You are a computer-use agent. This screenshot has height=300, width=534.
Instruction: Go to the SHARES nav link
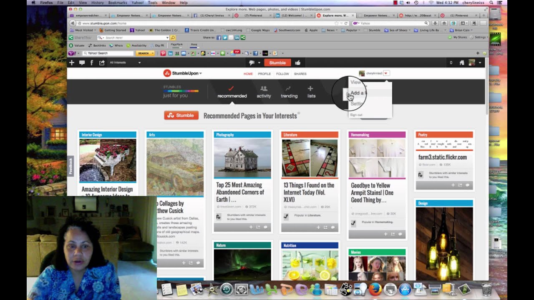coord(300,74)
